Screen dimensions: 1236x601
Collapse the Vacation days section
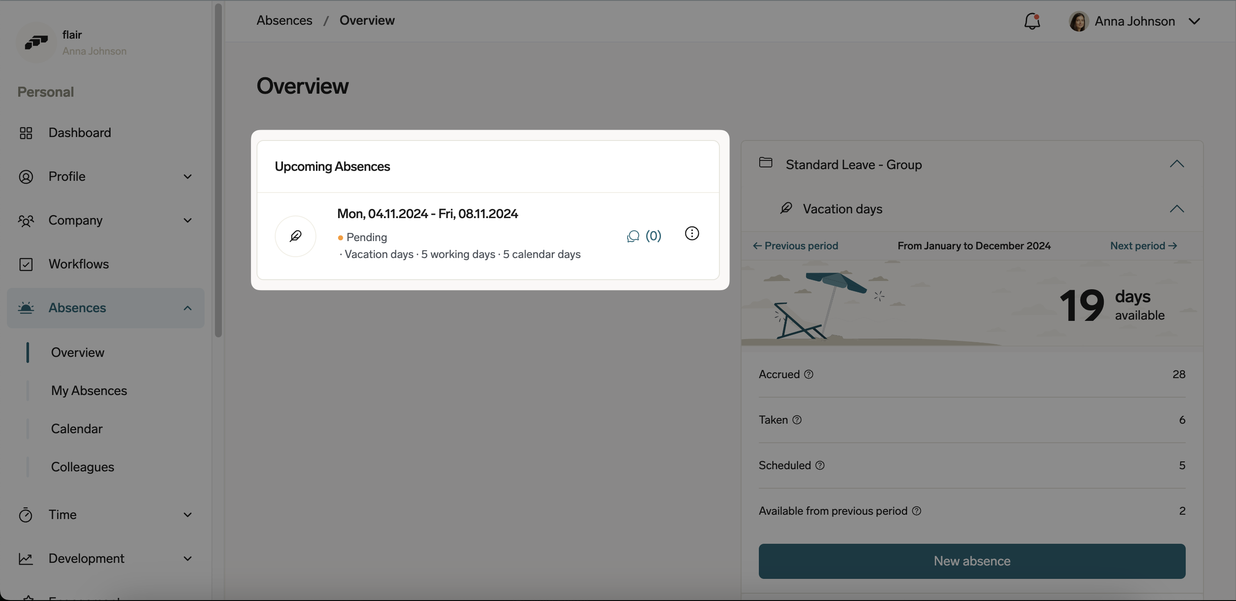tap(1177, 209)
